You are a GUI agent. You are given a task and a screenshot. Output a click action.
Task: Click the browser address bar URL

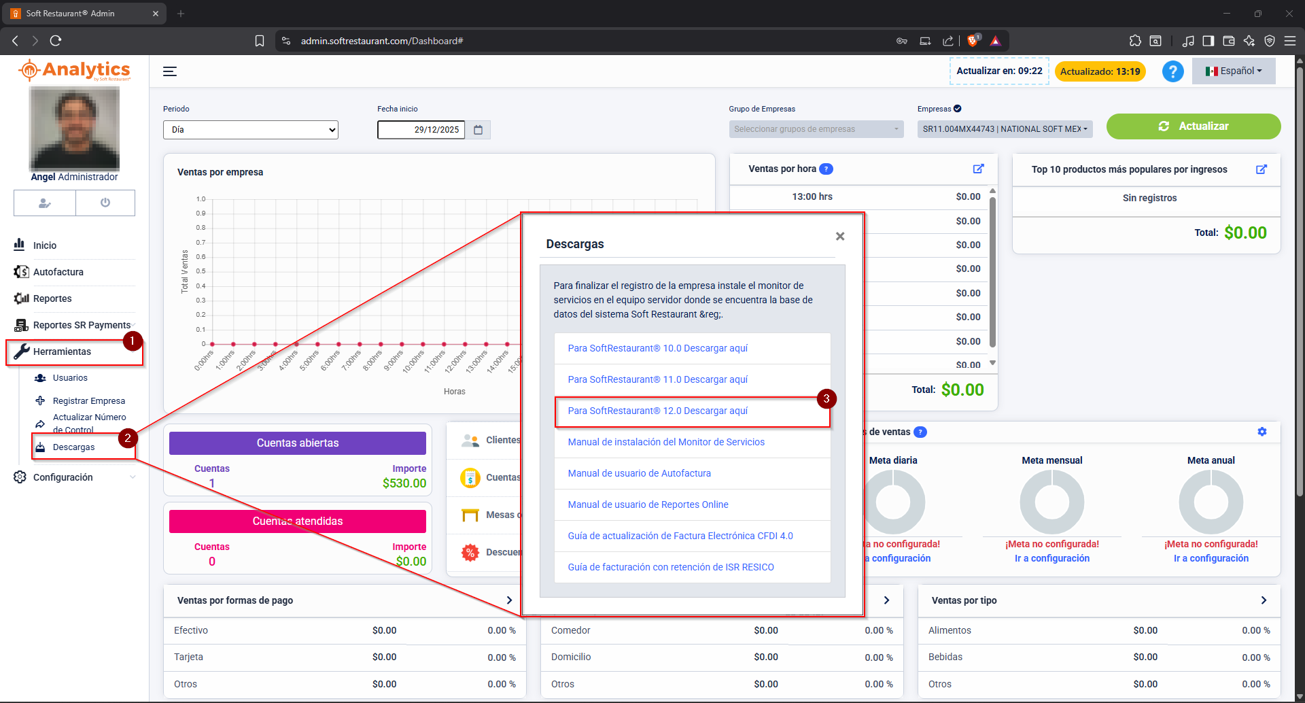[382, 41]
